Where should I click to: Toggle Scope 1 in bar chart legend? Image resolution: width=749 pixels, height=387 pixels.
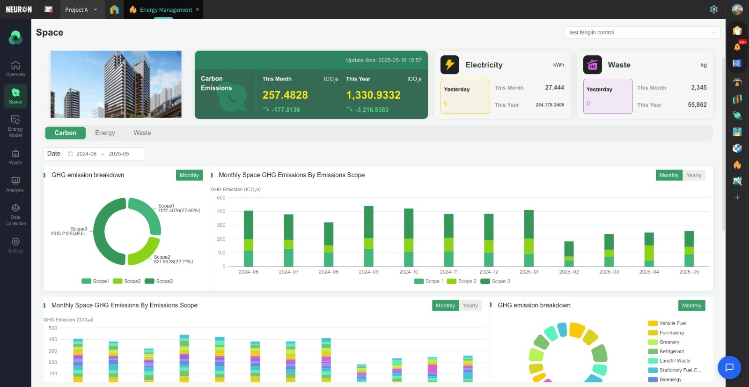[x=428, y=281]
